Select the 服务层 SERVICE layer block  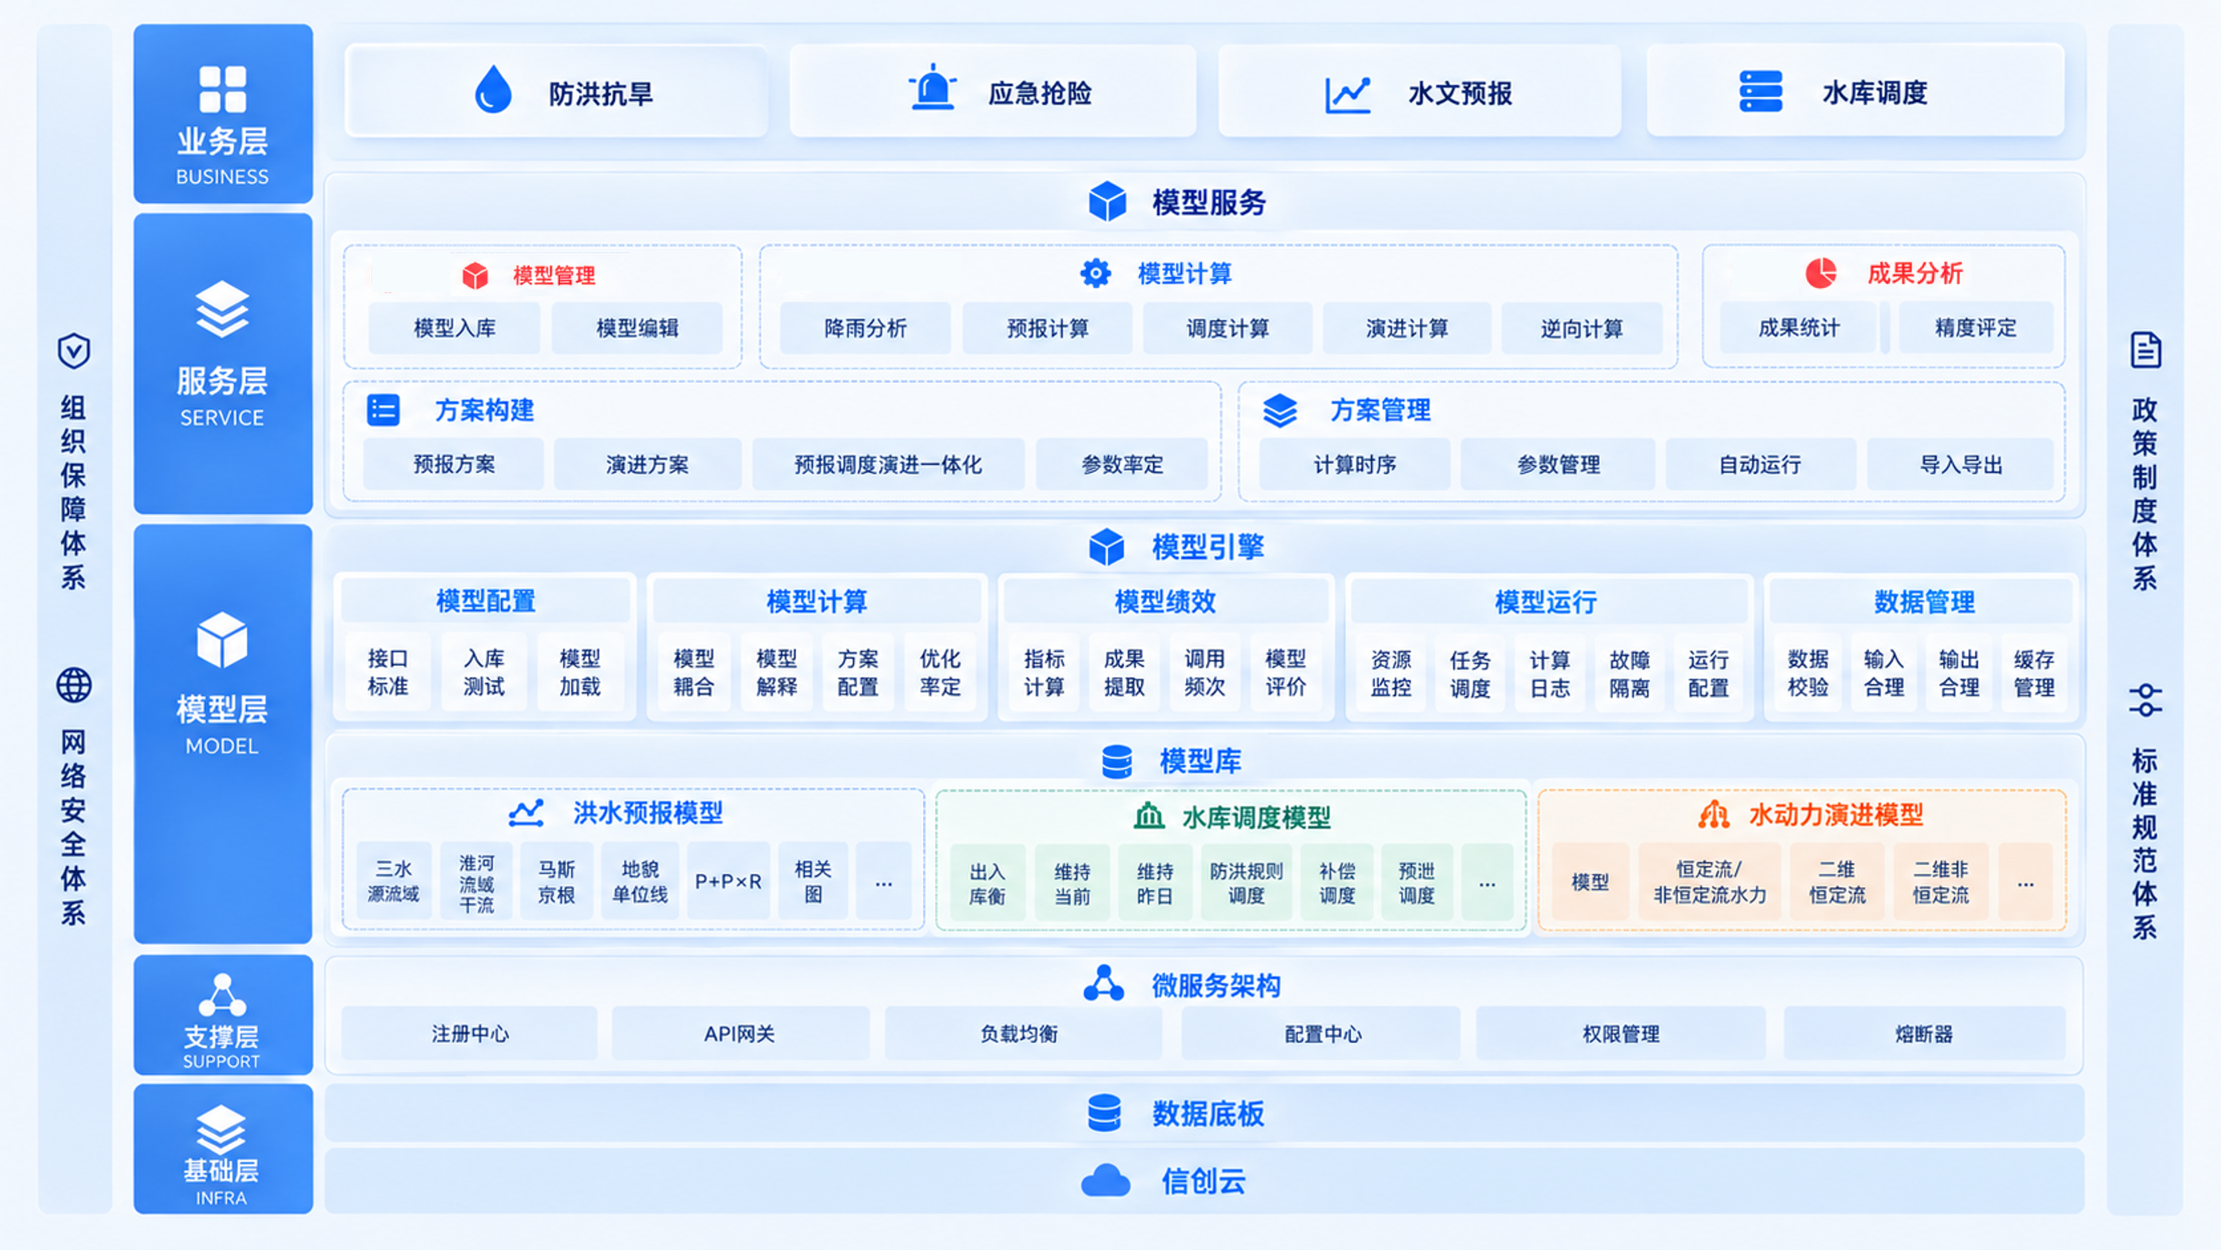coord(223,363)
